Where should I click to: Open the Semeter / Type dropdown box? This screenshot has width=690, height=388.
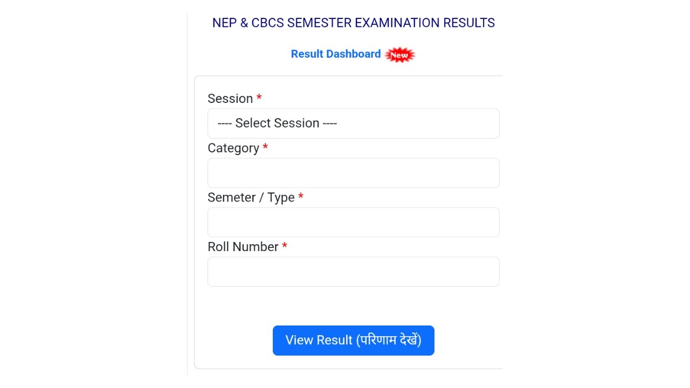[x=353, y=223]
